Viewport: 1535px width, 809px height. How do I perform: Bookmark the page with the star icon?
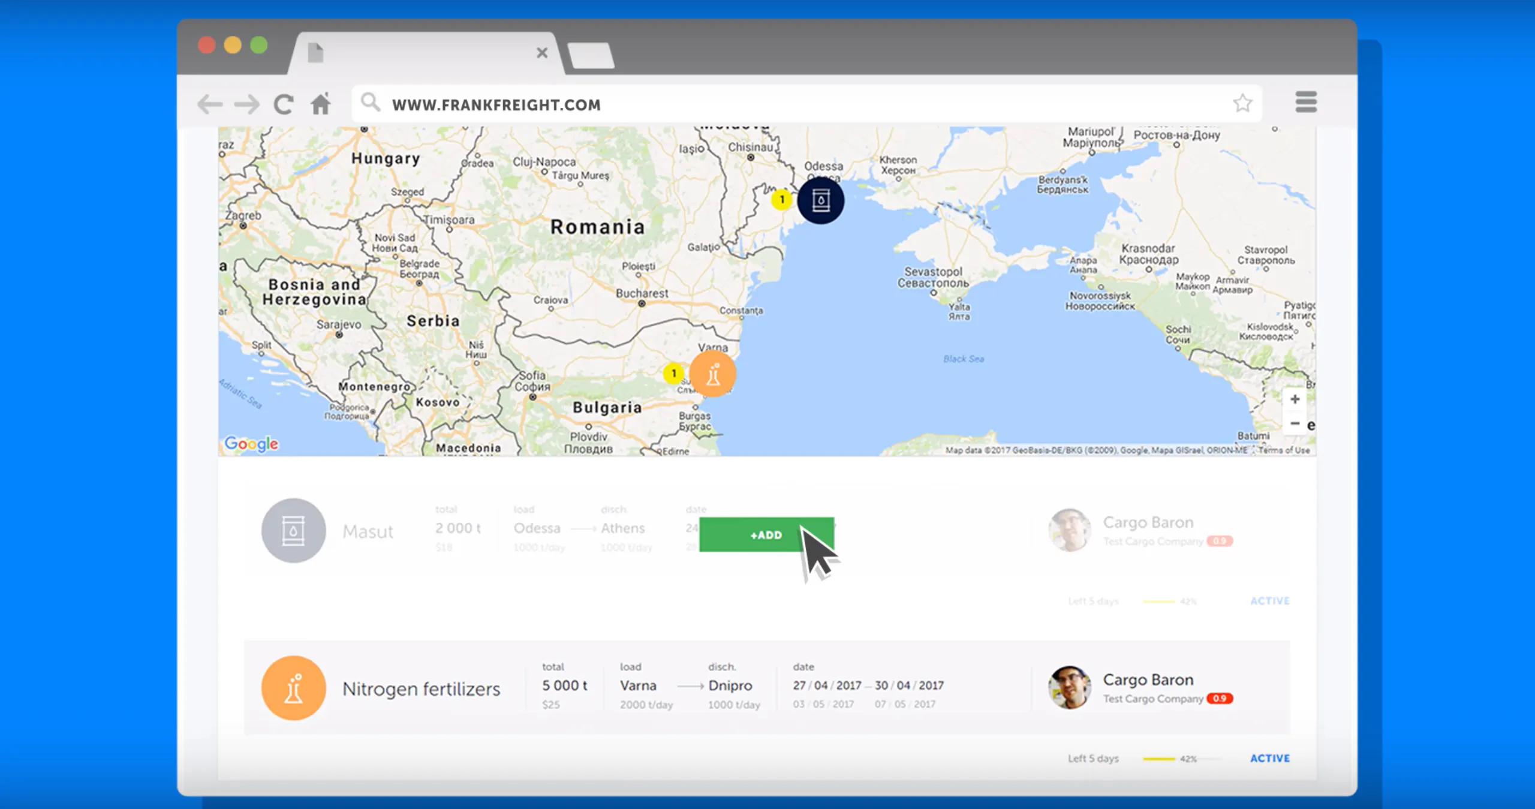(x=1242, y=103)
